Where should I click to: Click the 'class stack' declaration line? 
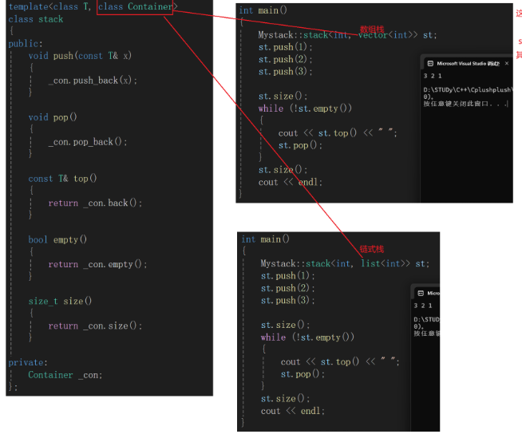pos(36,19)
